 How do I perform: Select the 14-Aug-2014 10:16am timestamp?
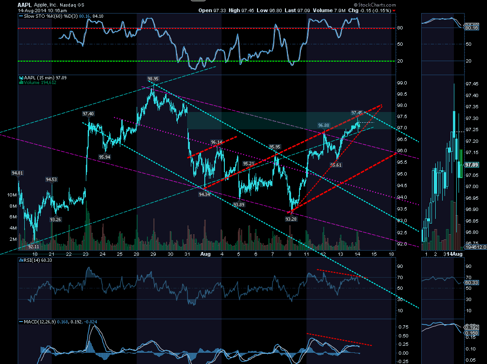click(x=42, y=10)
